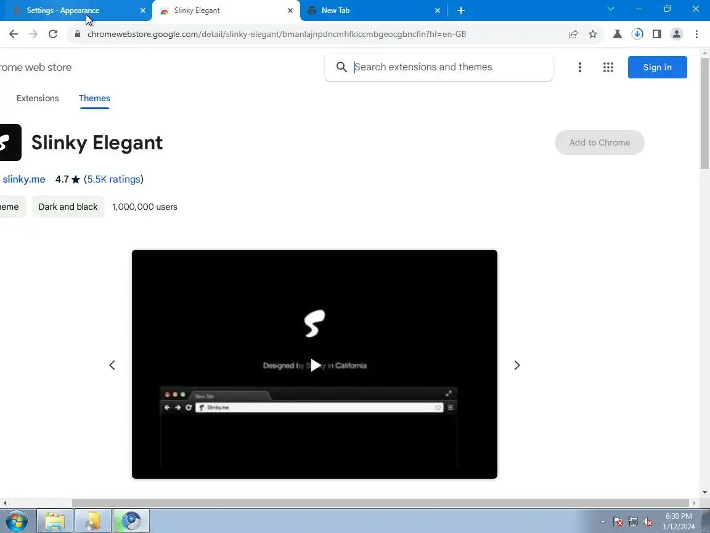Share this page using the share icon
This screenshot has height=533, width=710.
point(573,34)
